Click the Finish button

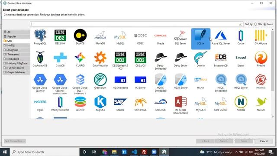(x=244, y=141)
